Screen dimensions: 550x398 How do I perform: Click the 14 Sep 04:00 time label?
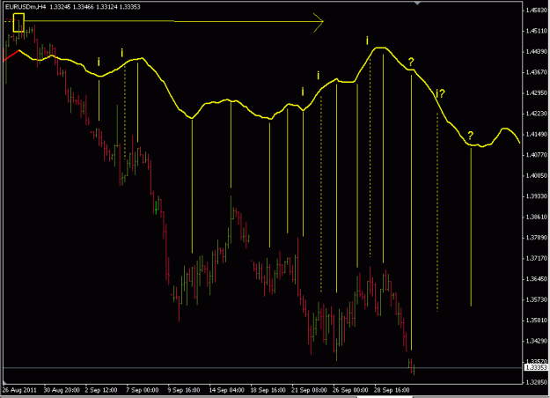pos(226,390)
